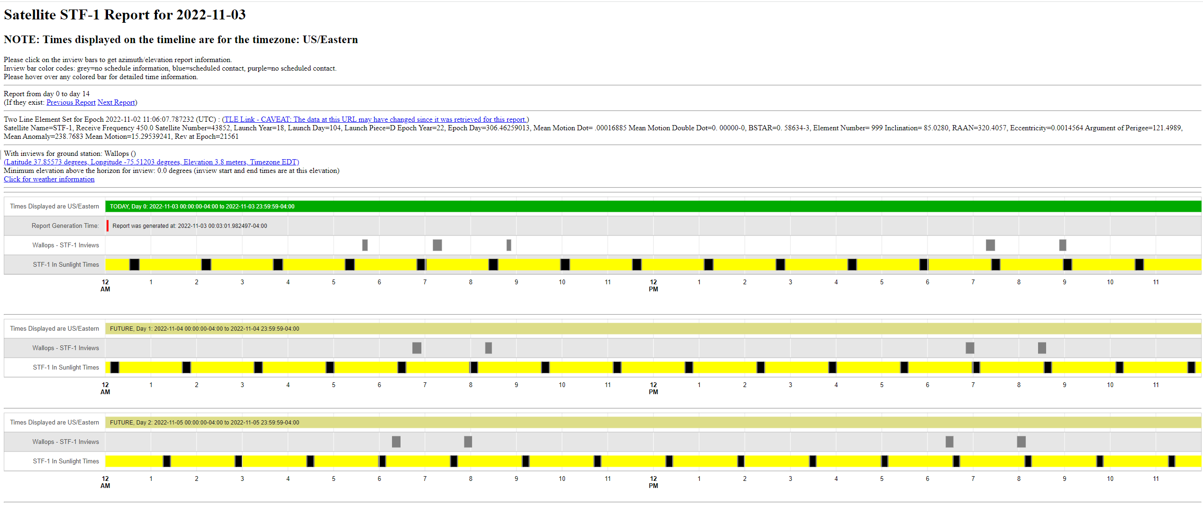The width and height of the screenshot is (1203, 506).
Task: Open the Next Report link
Action: click(116, 102)
